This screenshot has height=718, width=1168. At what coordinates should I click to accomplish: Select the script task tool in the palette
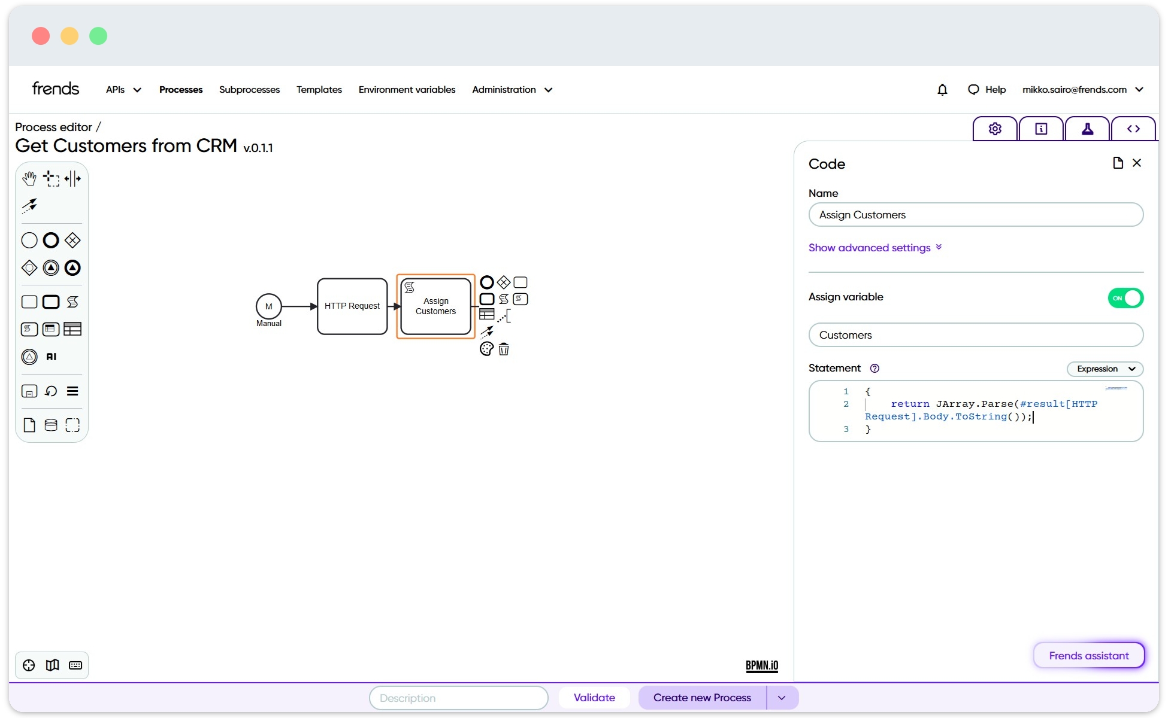pos(72,302)
